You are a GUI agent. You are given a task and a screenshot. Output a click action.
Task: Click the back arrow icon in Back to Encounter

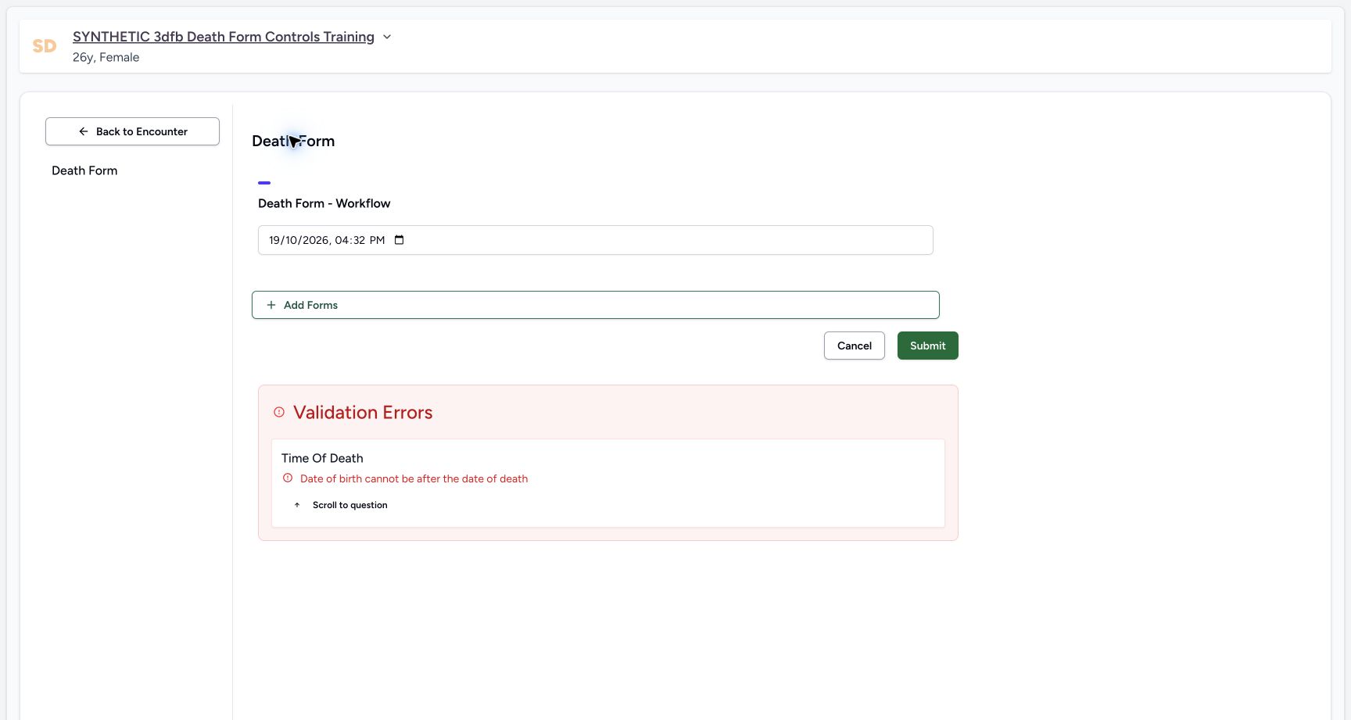tap(83, 131)
